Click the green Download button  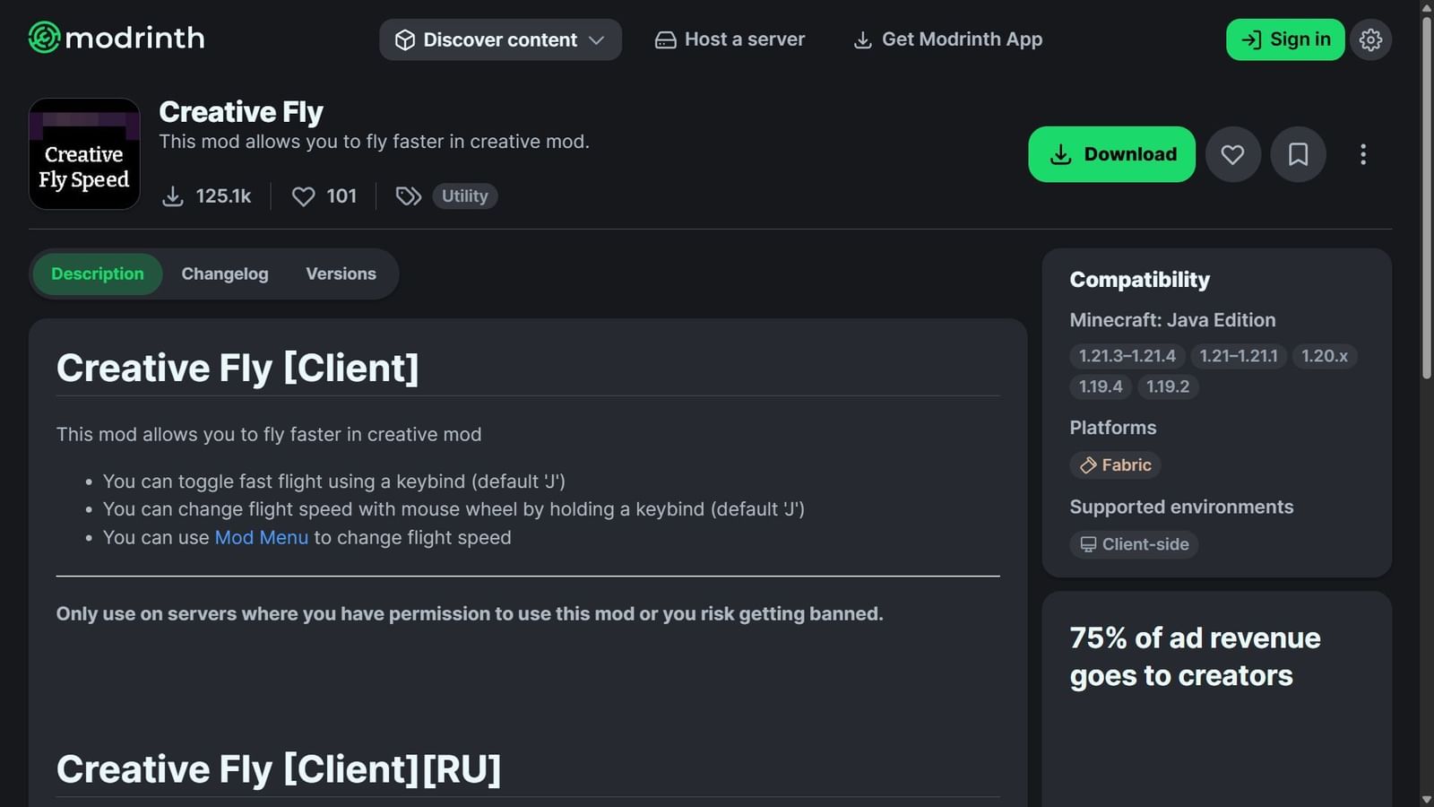point(1111,154)
